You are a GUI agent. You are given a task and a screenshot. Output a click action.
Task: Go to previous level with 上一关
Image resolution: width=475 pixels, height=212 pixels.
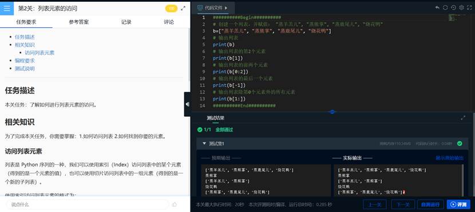(374, 205)
